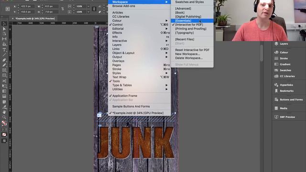Toggle the Application Frame option
Screen dimensions: 306x172
coord(139,96)
